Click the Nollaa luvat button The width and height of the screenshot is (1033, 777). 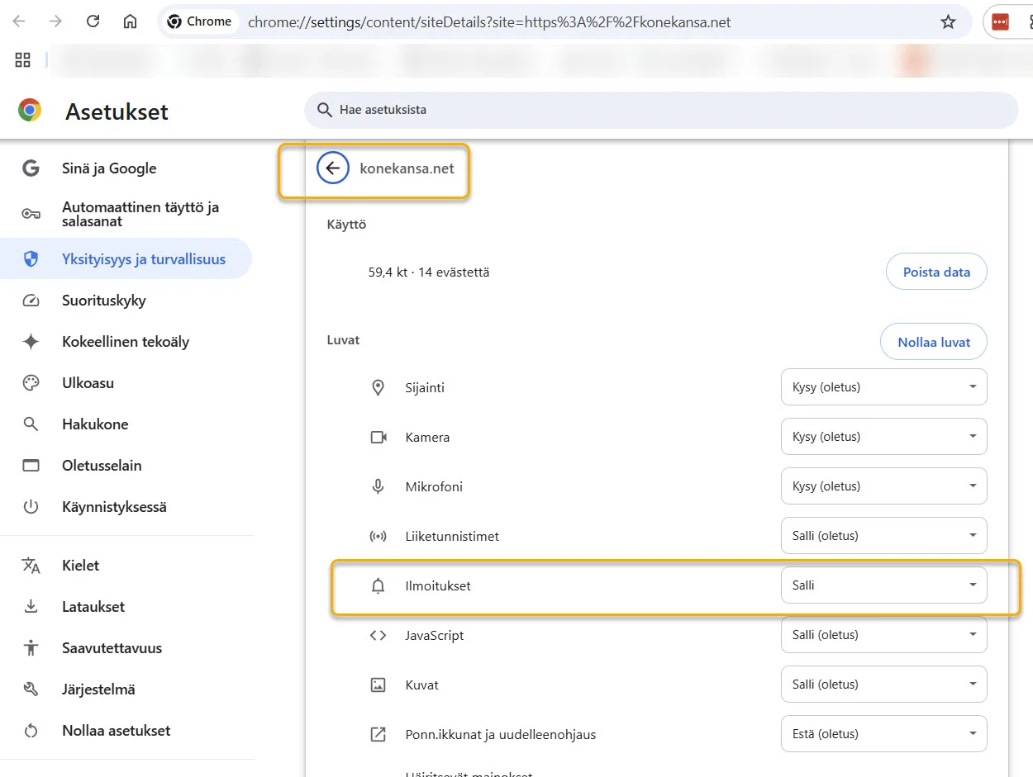(x=934, y=342)
